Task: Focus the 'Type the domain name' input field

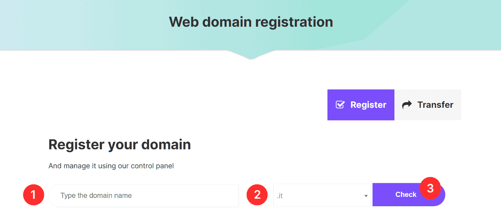Action: click(x=144, y=195)
